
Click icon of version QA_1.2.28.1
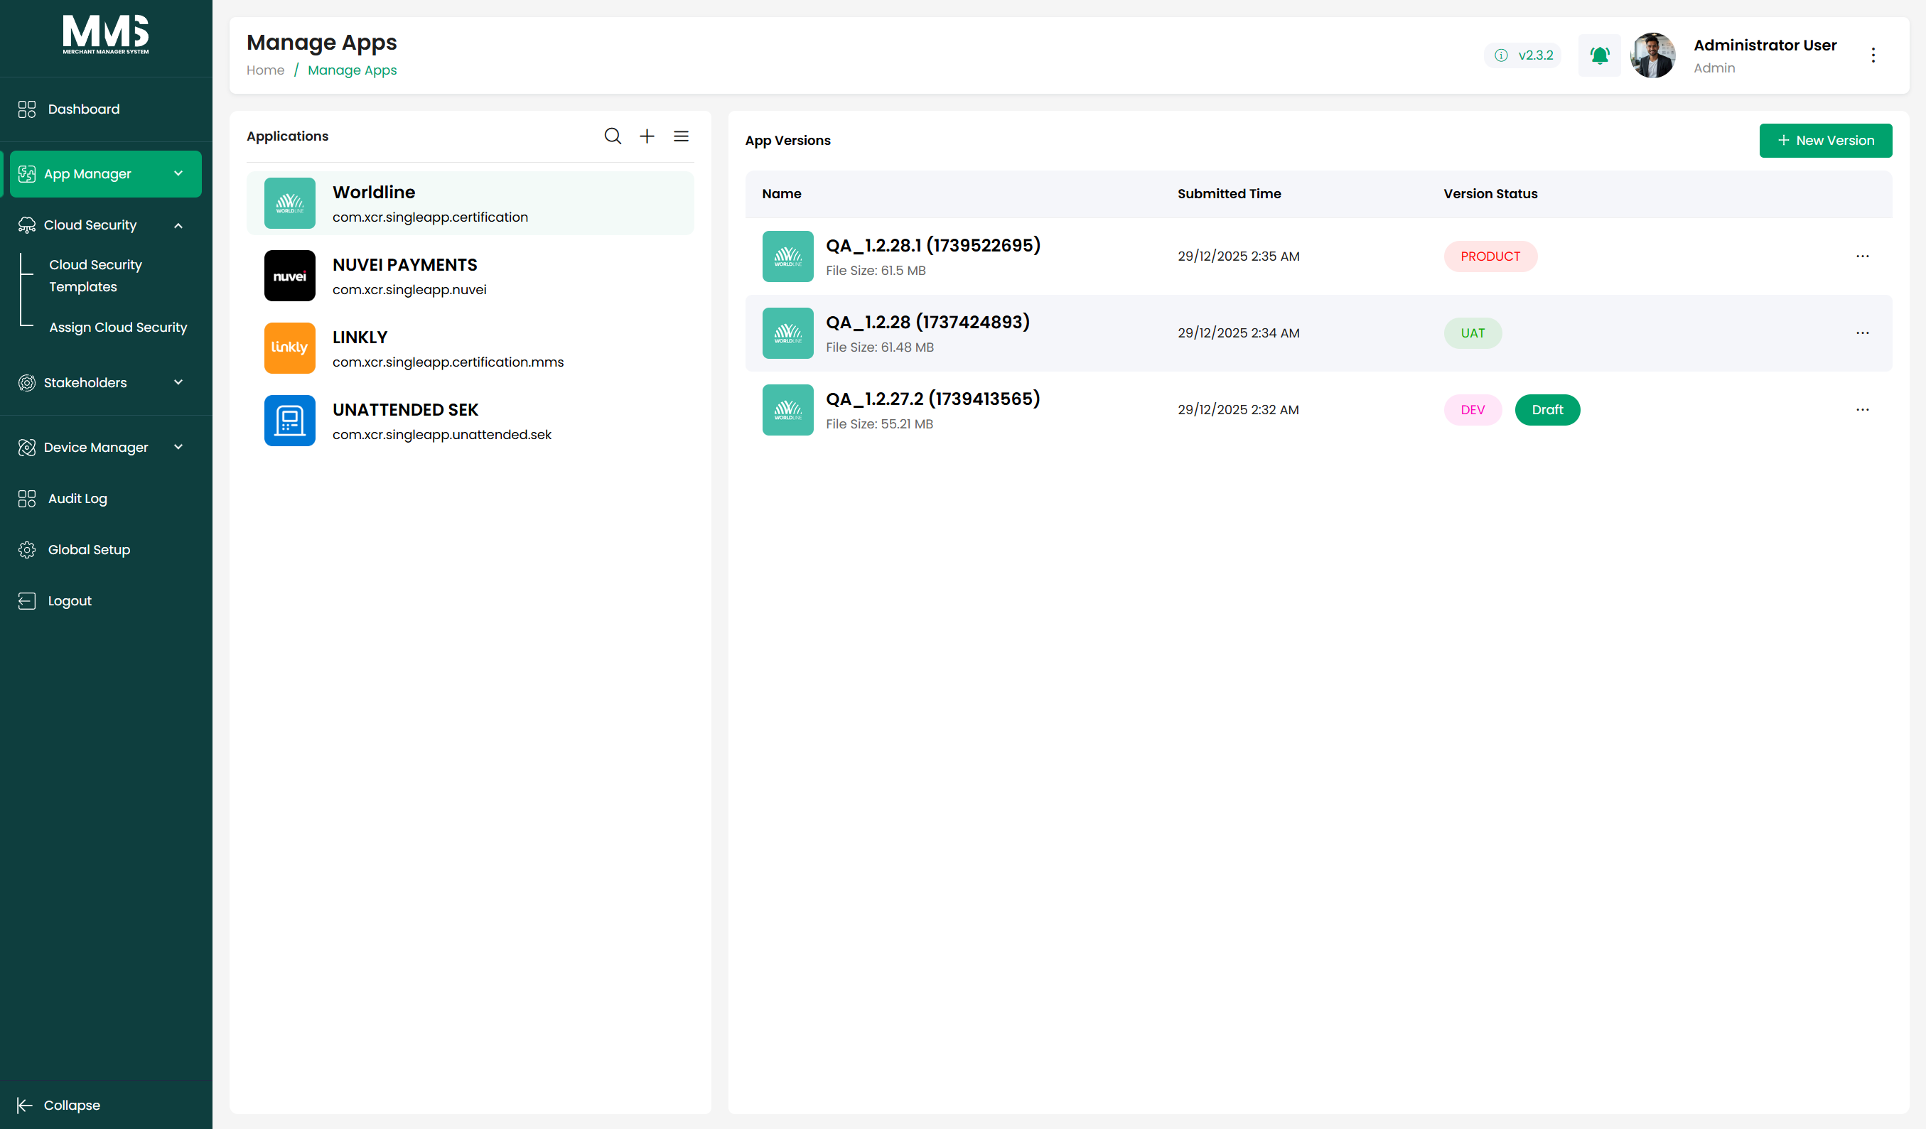(x=787, y=256)
